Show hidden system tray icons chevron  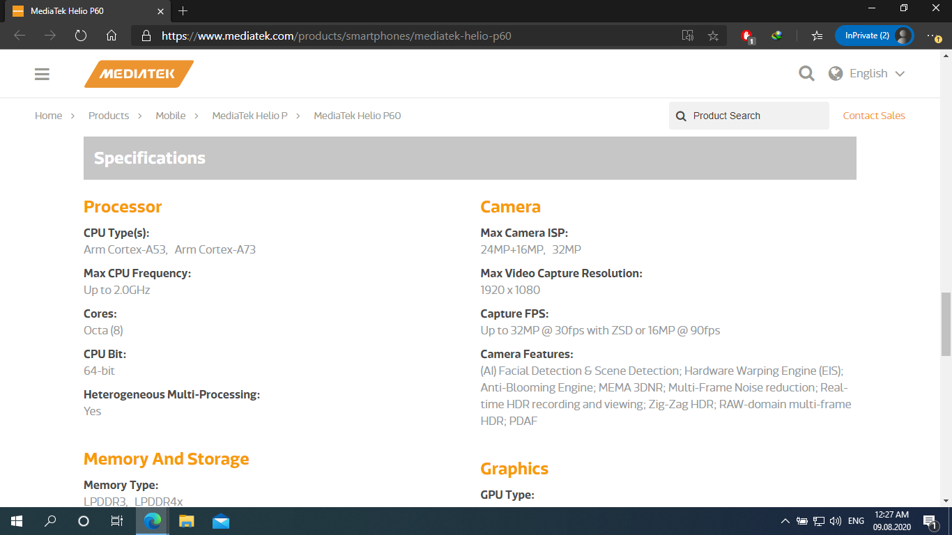(785, 521)
